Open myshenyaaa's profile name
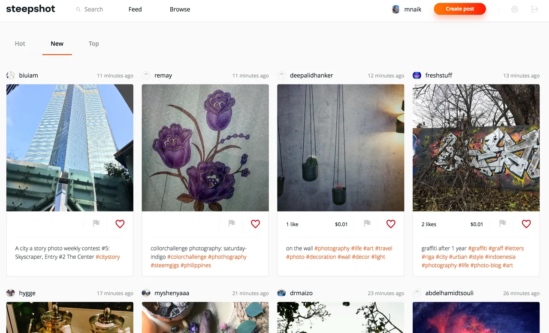 pos(172,294)
